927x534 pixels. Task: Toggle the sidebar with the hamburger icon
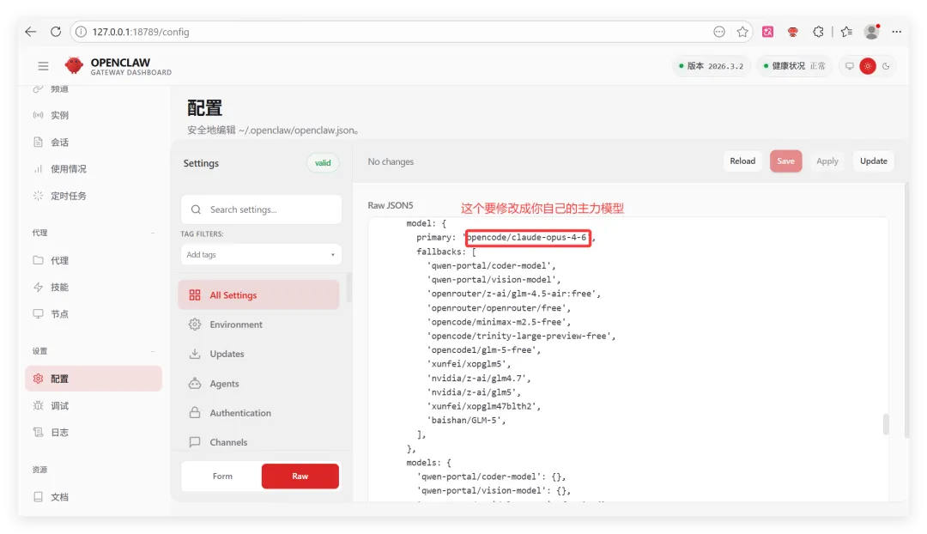pos(43,66)
